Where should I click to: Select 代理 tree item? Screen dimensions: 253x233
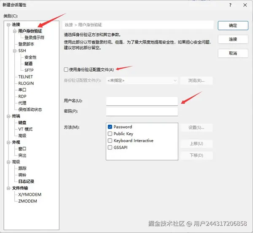point(22,103)
